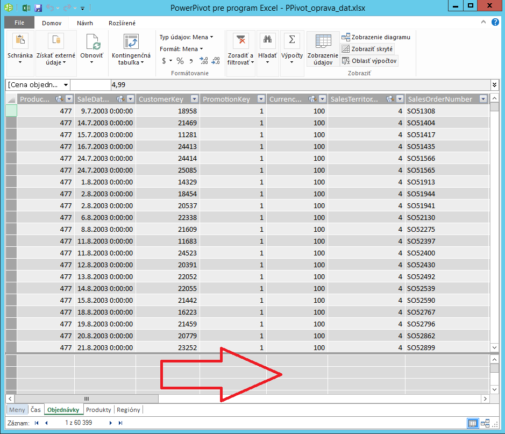Image resolution: width=505 pixels, height=434 pixels.
Task: Select row header of SO52899 row
Action: tap(11, 348)
